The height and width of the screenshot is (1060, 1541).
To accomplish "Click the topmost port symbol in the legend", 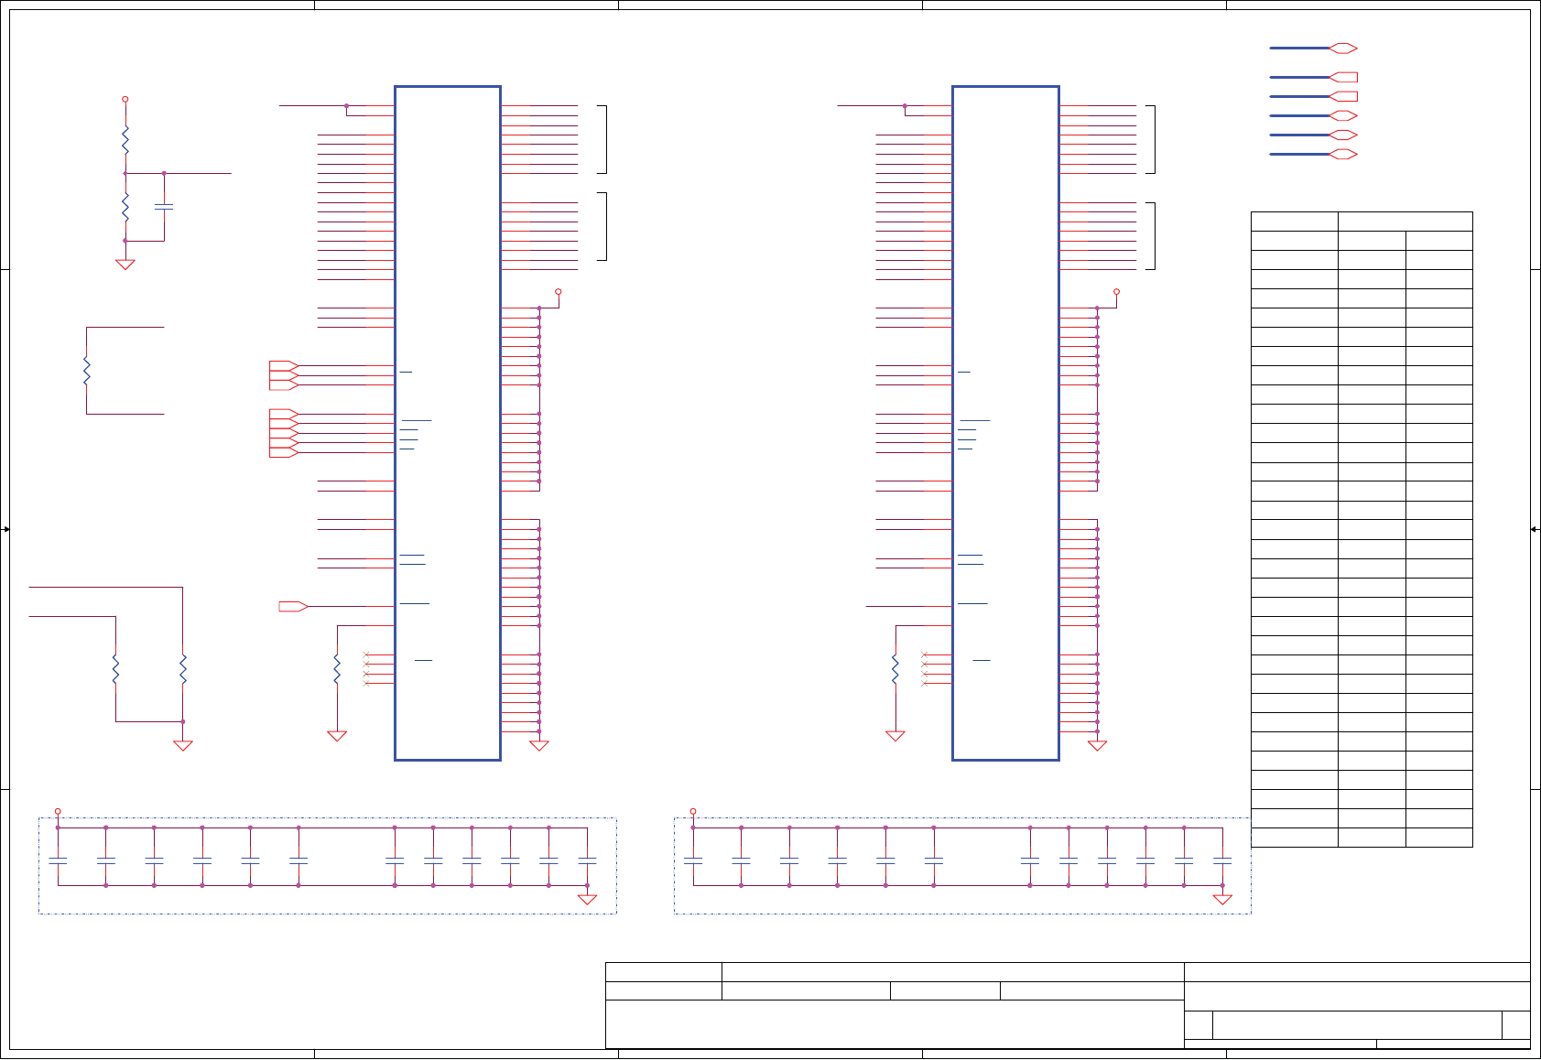I will click(x=1343, y=48).
